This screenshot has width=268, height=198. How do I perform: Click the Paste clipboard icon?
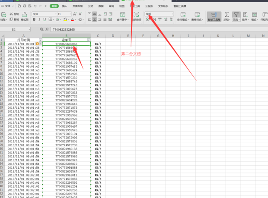point(3,15)
